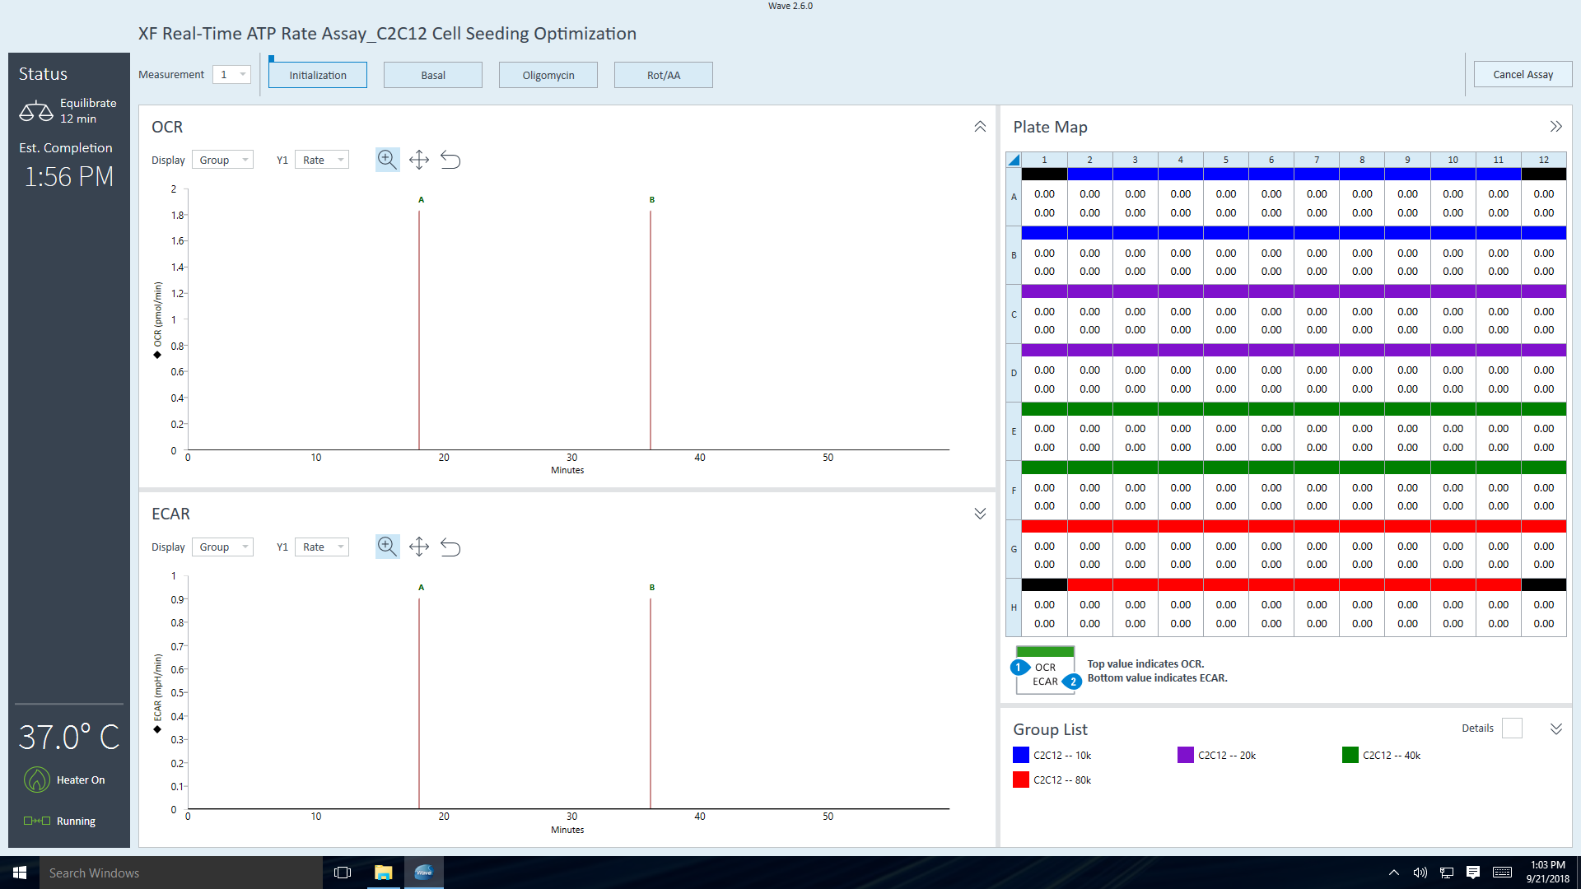
Task: Open the Measurement number dropdown
Action: [x=231, y=75]
